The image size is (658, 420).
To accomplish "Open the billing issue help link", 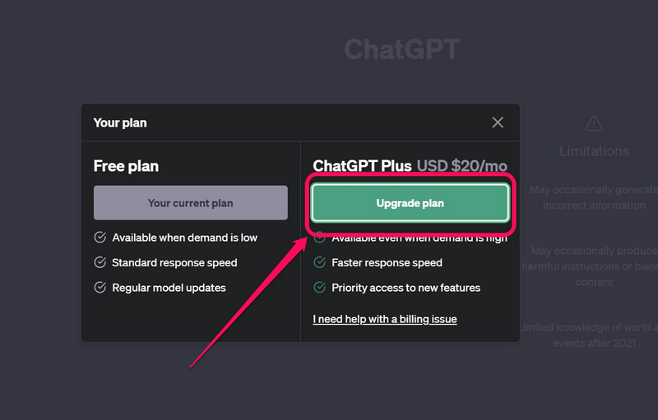I will [x=385, y=319].
